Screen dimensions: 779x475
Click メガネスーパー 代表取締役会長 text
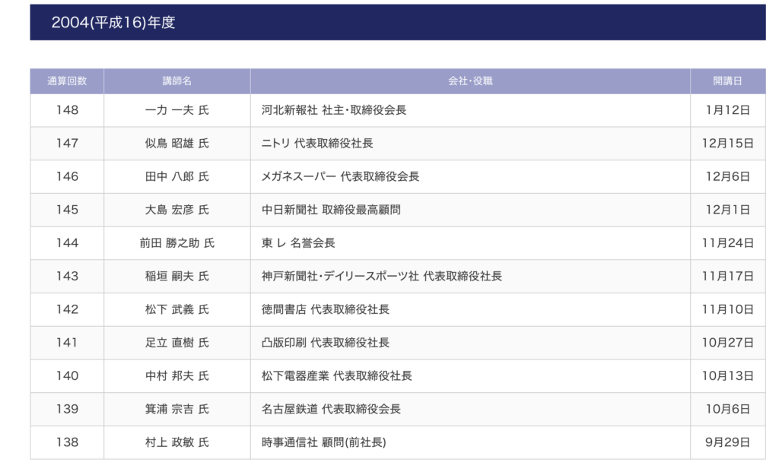click(340, 176)
